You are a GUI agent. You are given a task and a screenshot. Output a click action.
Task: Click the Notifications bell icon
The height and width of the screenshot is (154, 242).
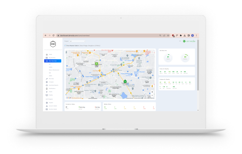(x=47, y=88)
